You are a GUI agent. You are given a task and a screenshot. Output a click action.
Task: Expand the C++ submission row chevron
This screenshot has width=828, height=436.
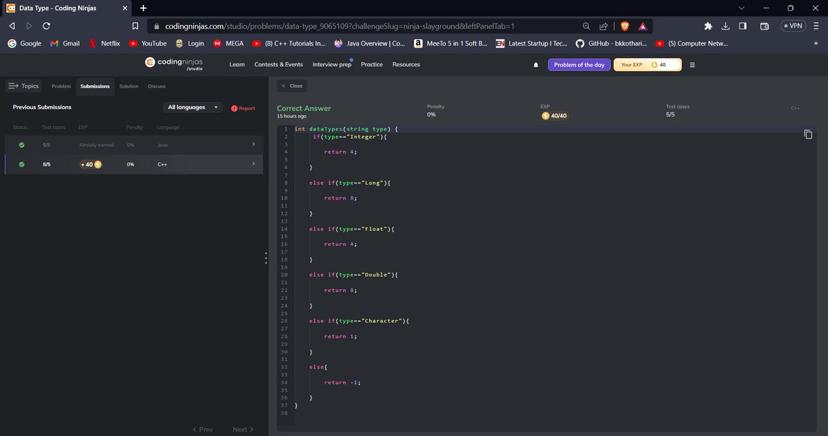click(x=253, y=163)
